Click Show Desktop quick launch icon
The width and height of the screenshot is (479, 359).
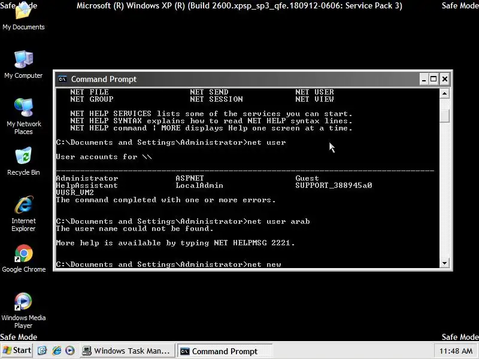[x=42, y=351]
